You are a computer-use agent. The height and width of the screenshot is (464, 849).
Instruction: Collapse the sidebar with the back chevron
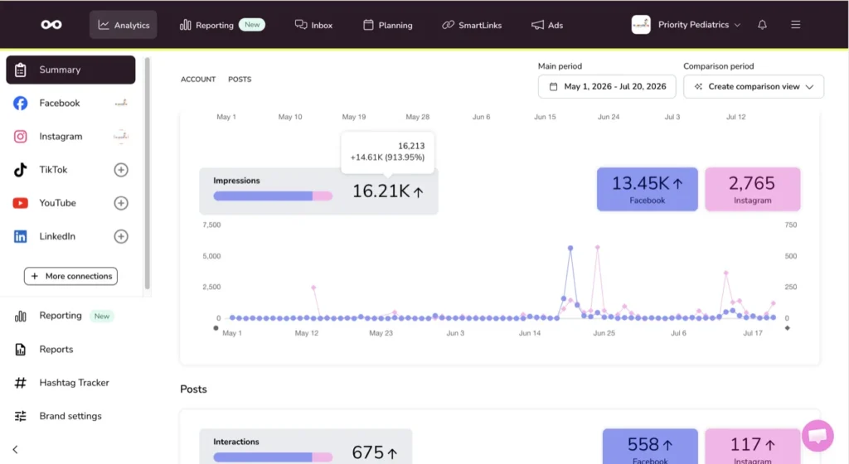click(15, 449)
